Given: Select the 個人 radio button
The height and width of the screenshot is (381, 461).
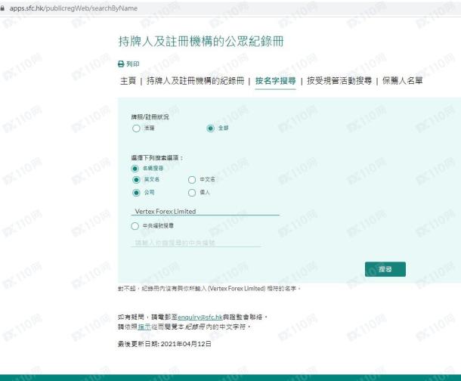Looking at the screenshot, I should 192,193.
